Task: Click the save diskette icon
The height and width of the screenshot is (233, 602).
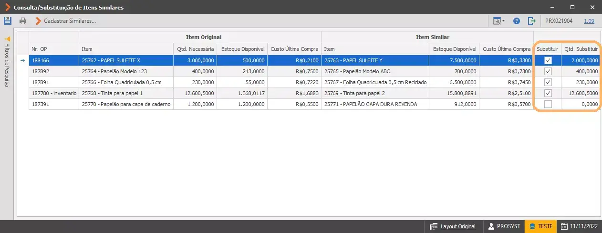Action: click(x=8, y=21)
